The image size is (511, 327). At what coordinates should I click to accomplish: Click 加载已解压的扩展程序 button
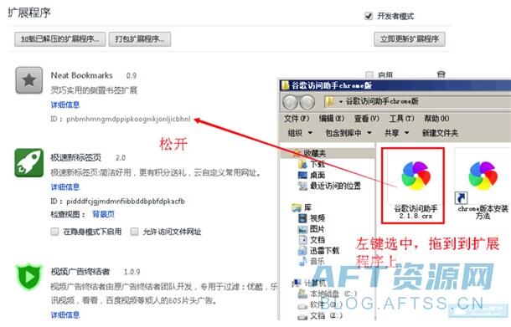click(x=60, y=39)
